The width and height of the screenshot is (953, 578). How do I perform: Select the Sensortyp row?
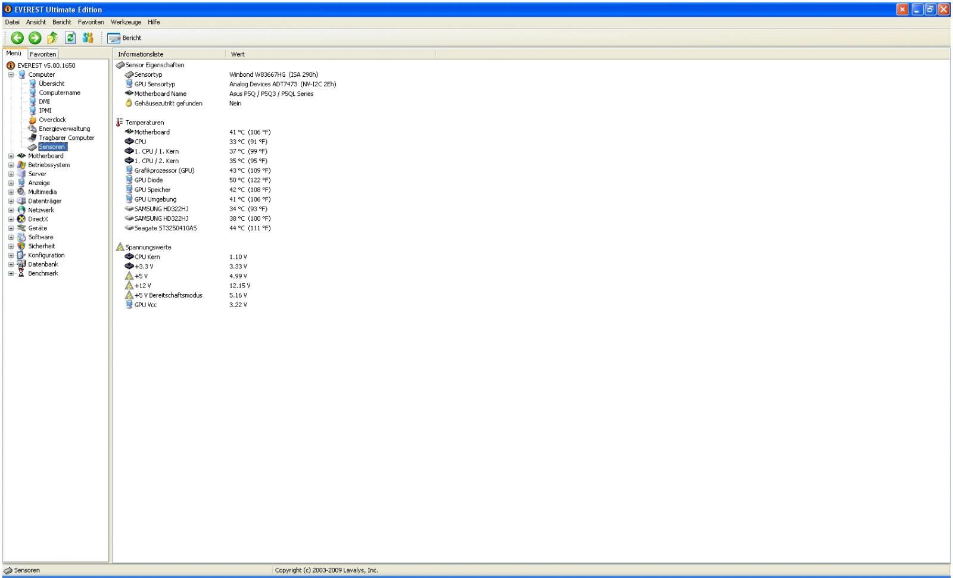[222, 75]
